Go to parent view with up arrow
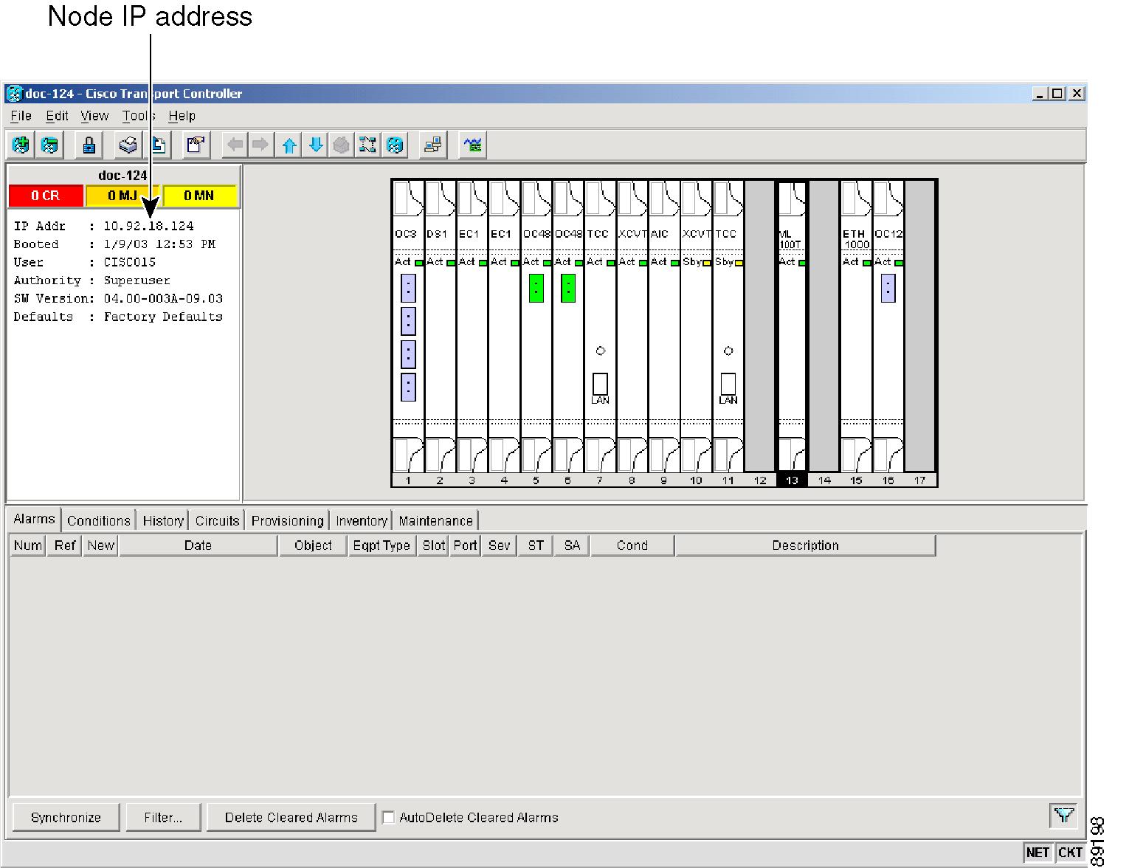Screen dimensions: 1129x868 point(289,145)
